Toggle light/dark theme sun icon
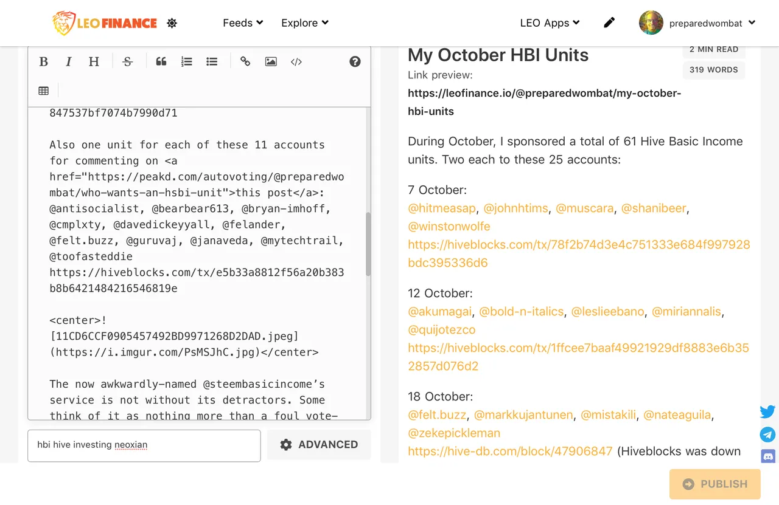Viewport: 779px width, 505px height. tap(172, 23)
